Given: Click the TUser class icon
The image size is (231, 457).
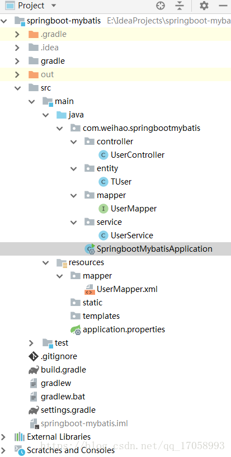Looking at the screenshot, I should coord(103,182).
